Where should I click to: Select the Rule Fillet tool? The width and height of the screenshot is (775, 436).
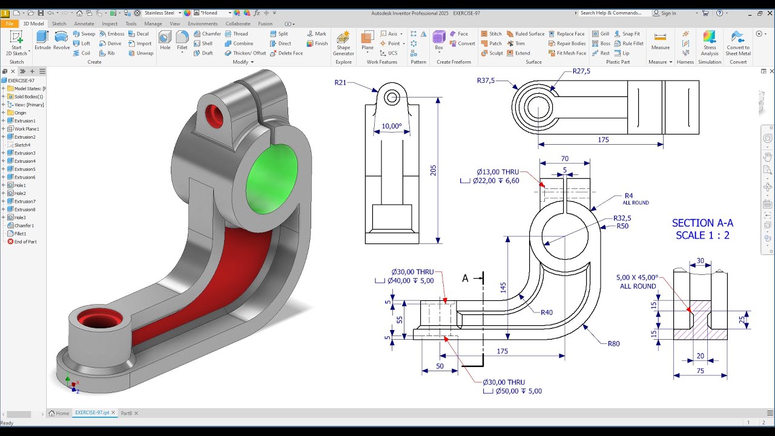628,44
